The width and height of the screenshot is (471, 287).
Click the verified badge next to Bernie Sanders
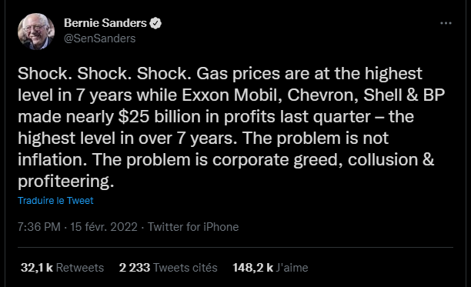point(155,23)
